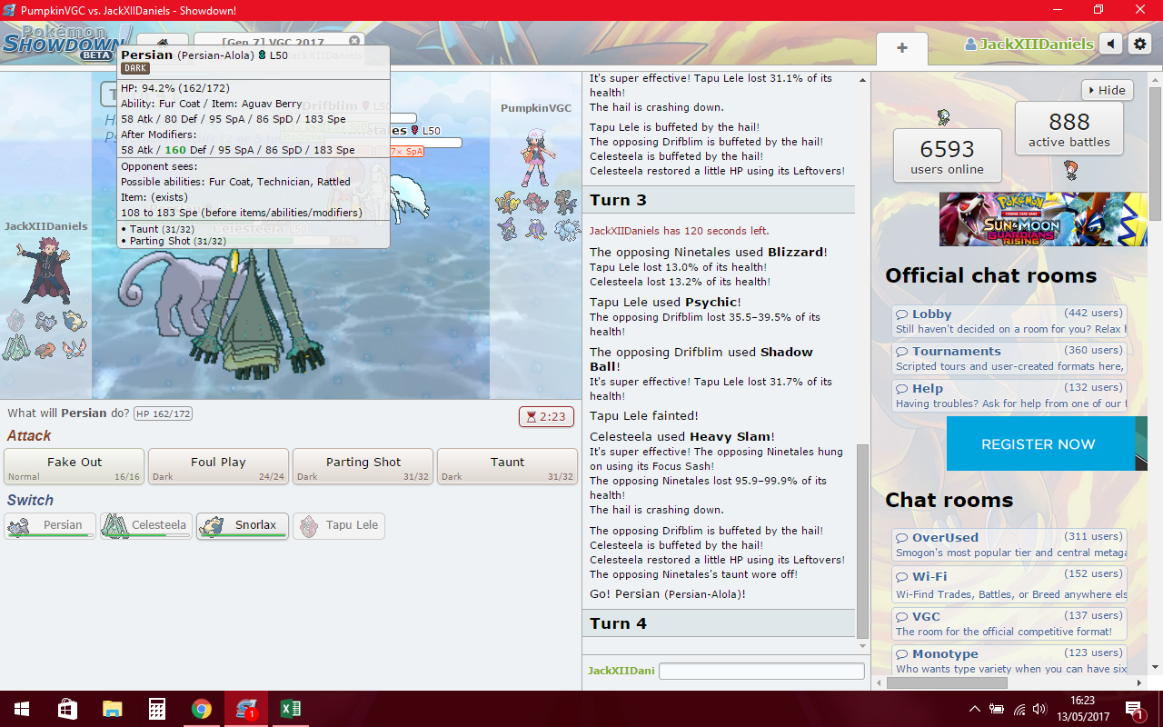
Task: Click the JackXIIDaniels username at top right
Action: point(1029,44)
